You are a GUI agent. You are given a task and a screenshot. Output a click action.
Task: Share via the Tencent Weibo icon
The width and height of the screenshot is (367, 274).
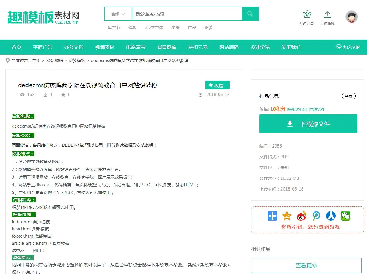316,216
